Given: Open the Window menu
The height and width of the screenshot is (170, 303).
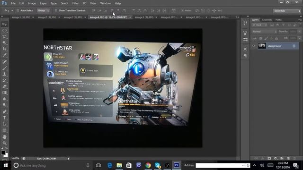Looking at the screenshot, I should [x=105, y=3].
